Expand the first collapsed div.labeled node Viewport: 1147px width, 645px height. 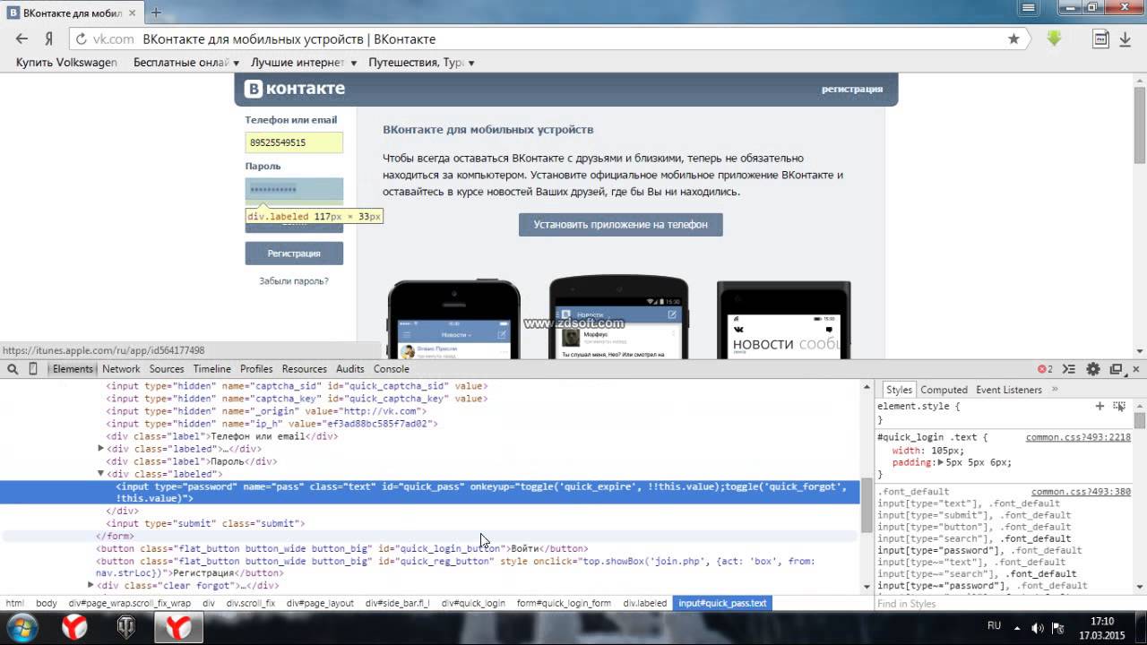[101, 449]
